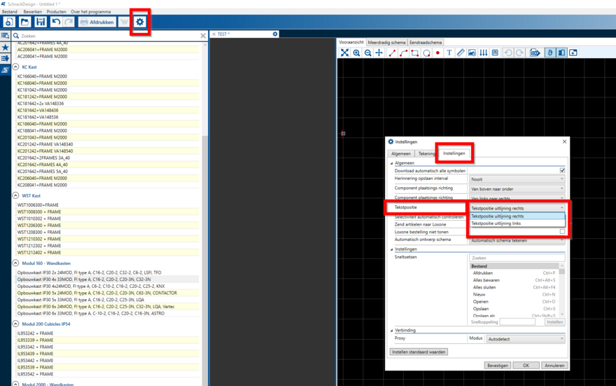This screenshot has width=616, height=386.
Task: Switch to 'Meerdradig schema' tab
Action: click(386, 43)
